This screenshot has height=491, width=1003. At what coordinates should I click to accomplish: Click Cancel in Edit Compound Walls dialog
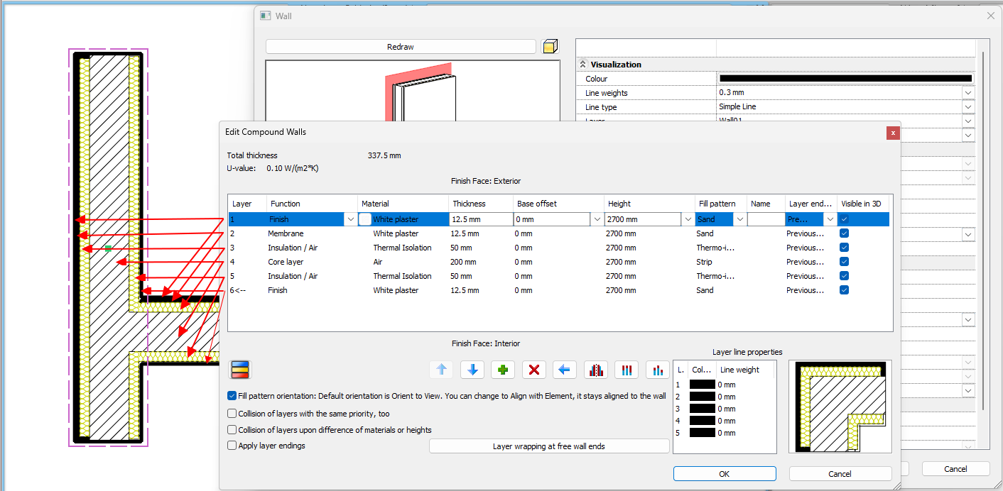click(840, 474)
